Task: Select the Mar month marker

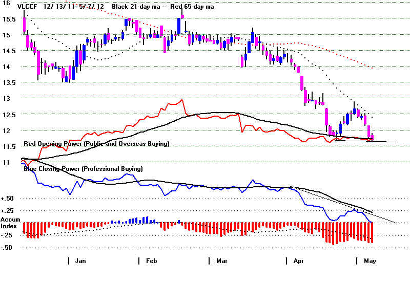Action: click(x=221, y=261)
